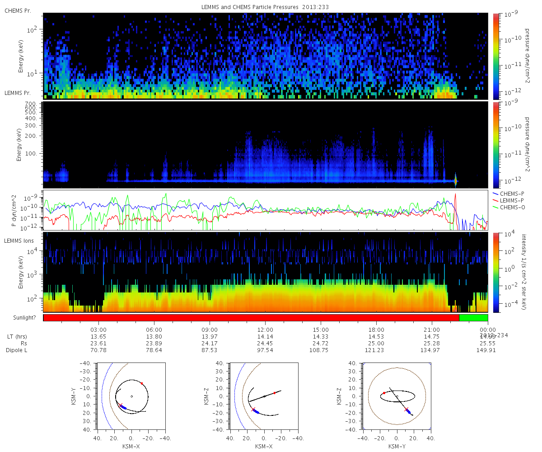Screen dimensions: 542x452
Task: Click the LT value 13.65
Action: [x=98, y=337]
